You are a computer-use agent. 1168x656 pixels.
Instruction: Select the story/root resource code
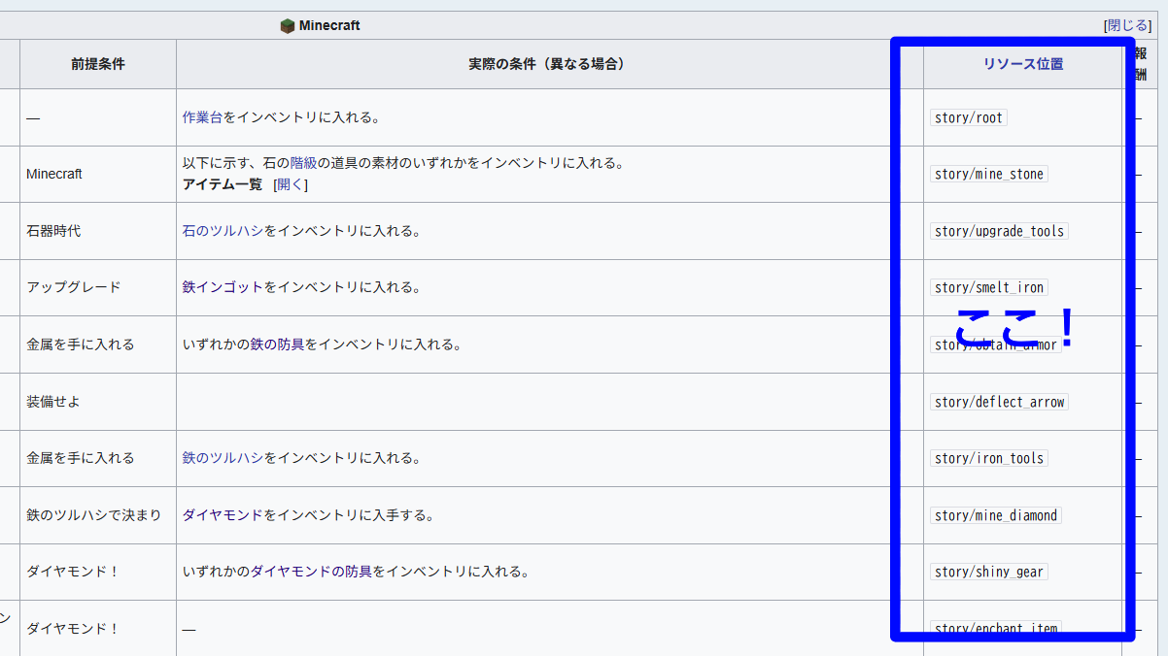coord(968,117)
